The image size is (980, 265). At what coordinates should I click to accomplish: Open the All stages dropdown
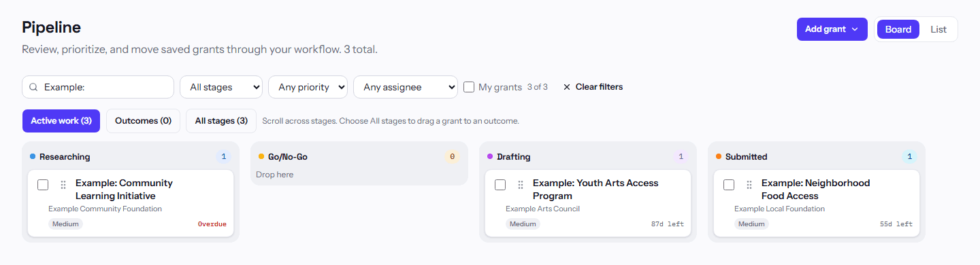[221, 87]
